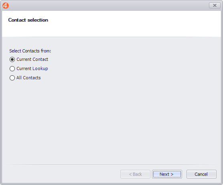Click the Current Contact option label text
This screenshot has width=223, height=185.
[x=32, y=59]
